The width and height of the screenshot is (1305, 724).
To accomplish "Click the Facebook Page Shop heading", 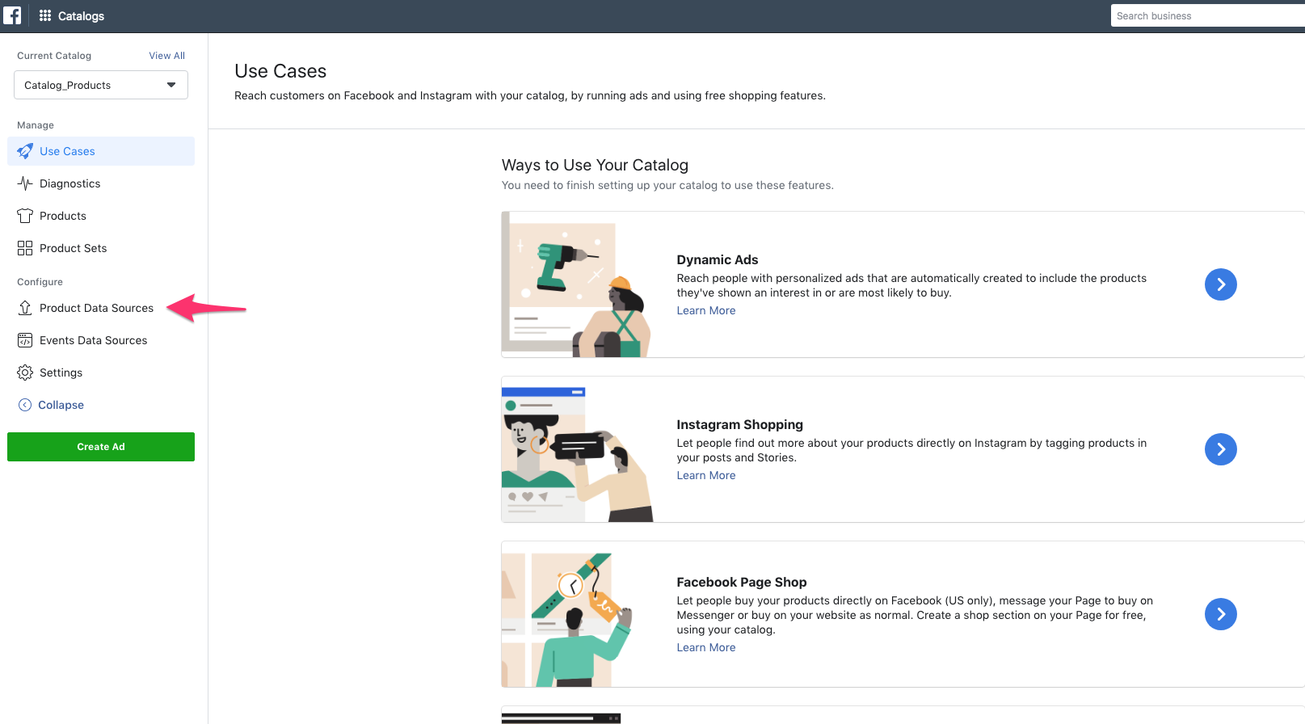I will [742, 582].
